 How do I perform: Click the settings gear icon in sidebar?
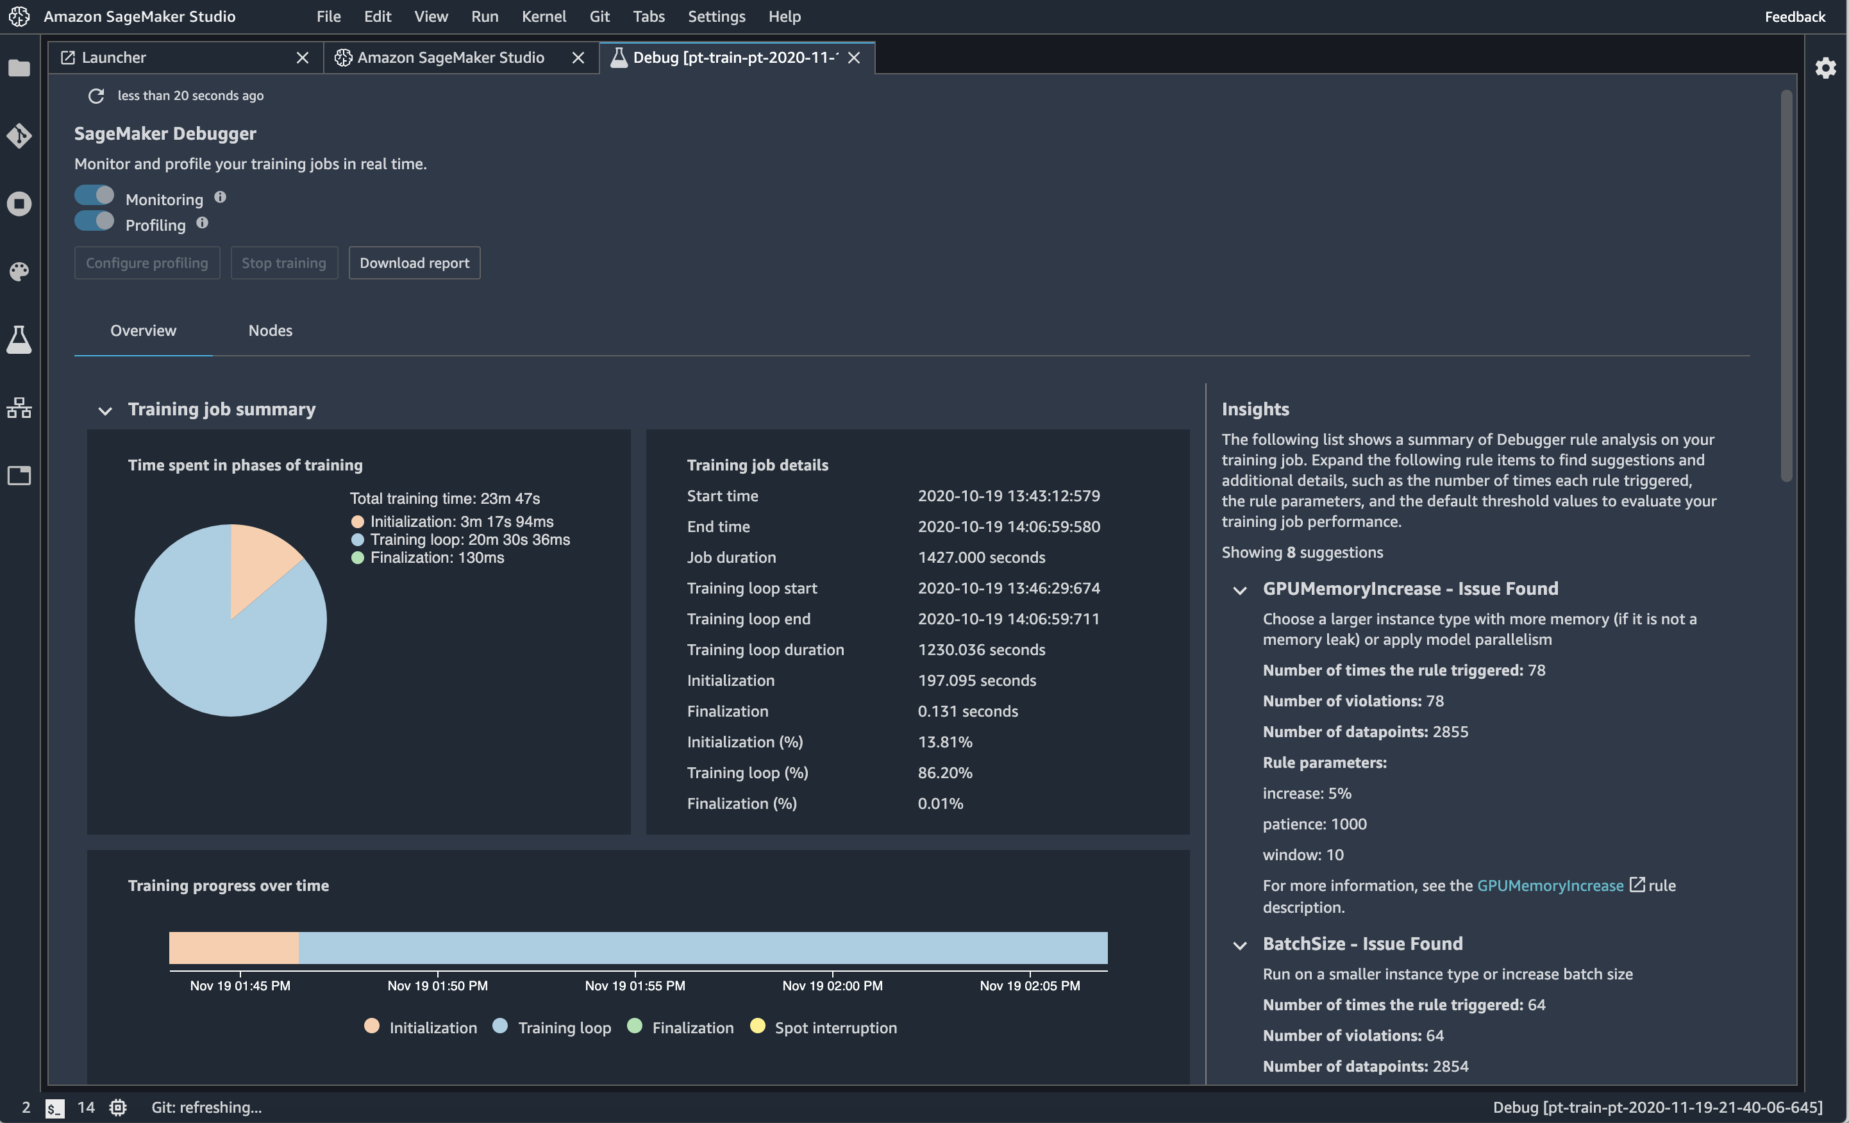(x=1825, y=66)
